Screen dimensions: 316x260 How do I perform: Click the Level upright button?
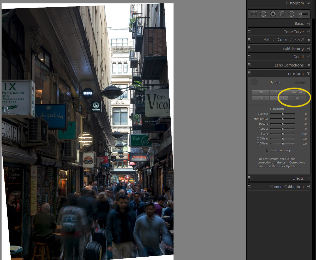[x=261, y=98]
